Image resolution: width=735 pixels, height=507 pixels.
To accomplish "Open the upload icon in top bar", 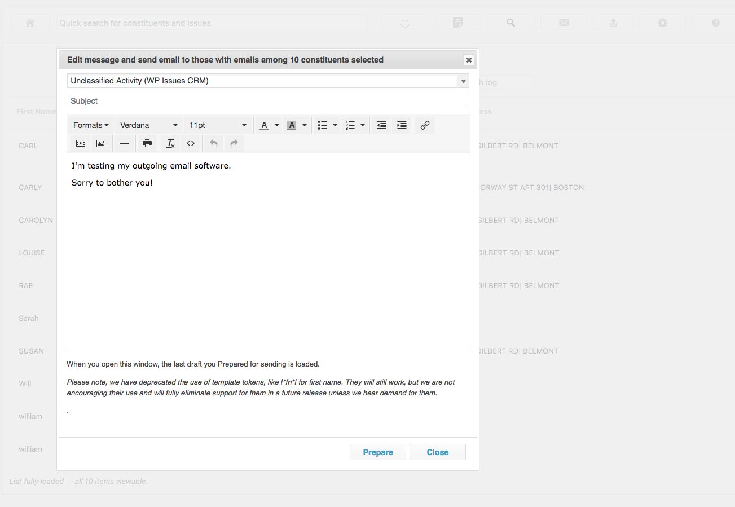I will [613, 23].
